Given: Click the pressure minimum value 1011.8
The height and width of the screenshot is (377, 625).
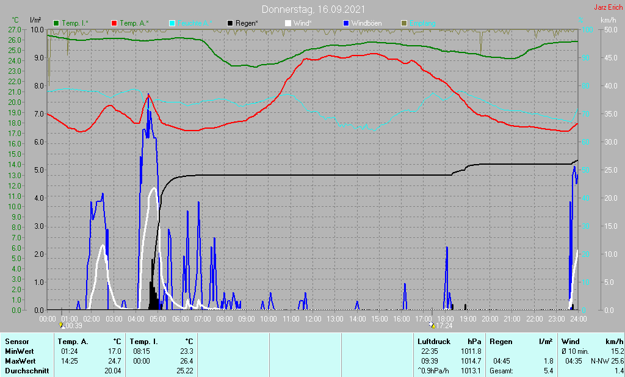Looking at the screenshot, I should pyautogui.click(x=471, y=351).
